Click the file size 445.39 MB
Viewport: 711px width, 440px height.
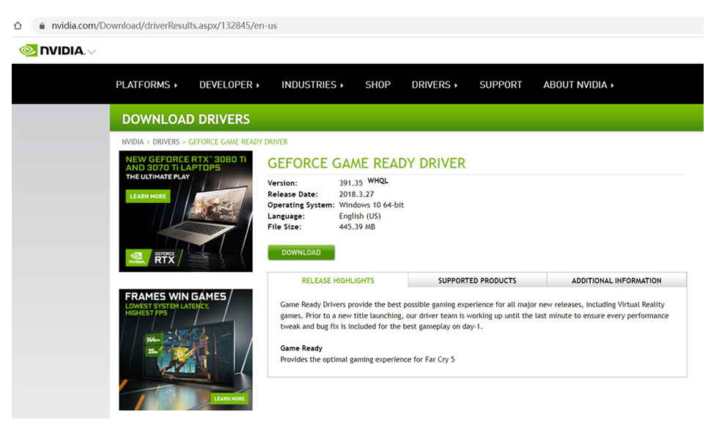357,227
